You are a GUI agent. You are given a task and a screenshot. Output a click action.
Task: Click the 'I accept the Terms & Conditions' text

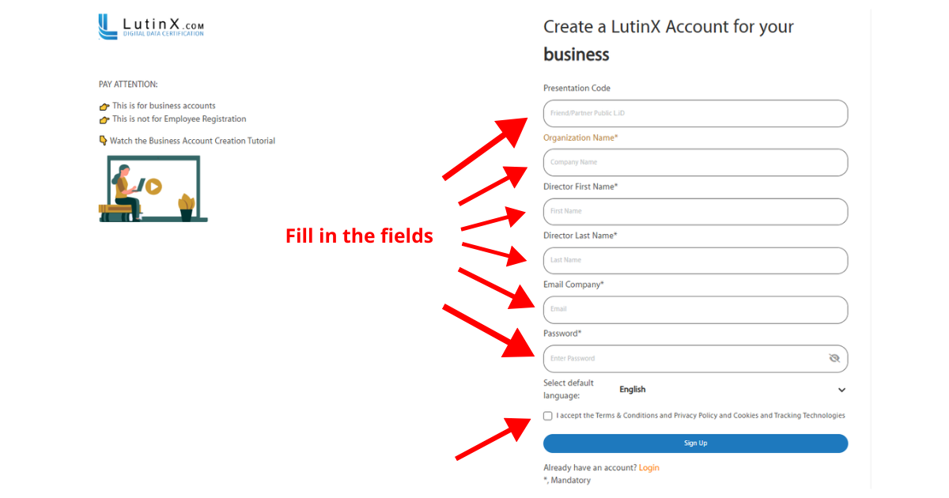tap(700, 416)
